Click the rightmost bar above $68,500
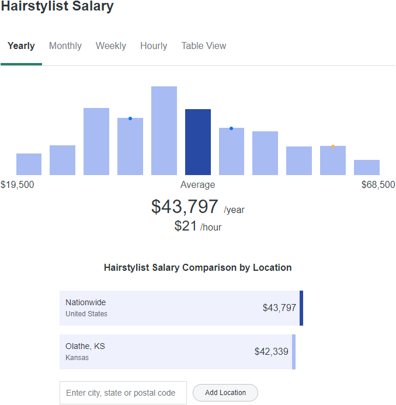Viewport: 396px width, 405px height. (x=367, y=167)
